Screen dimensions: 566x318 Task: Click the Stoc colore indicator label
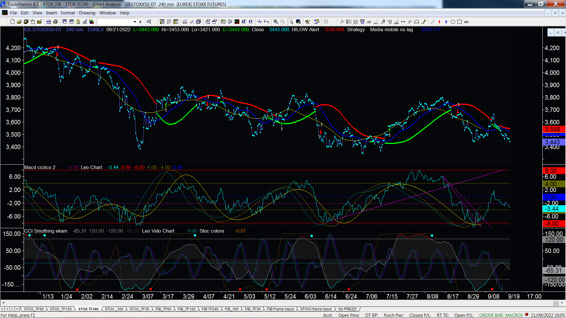coord(212,231)
